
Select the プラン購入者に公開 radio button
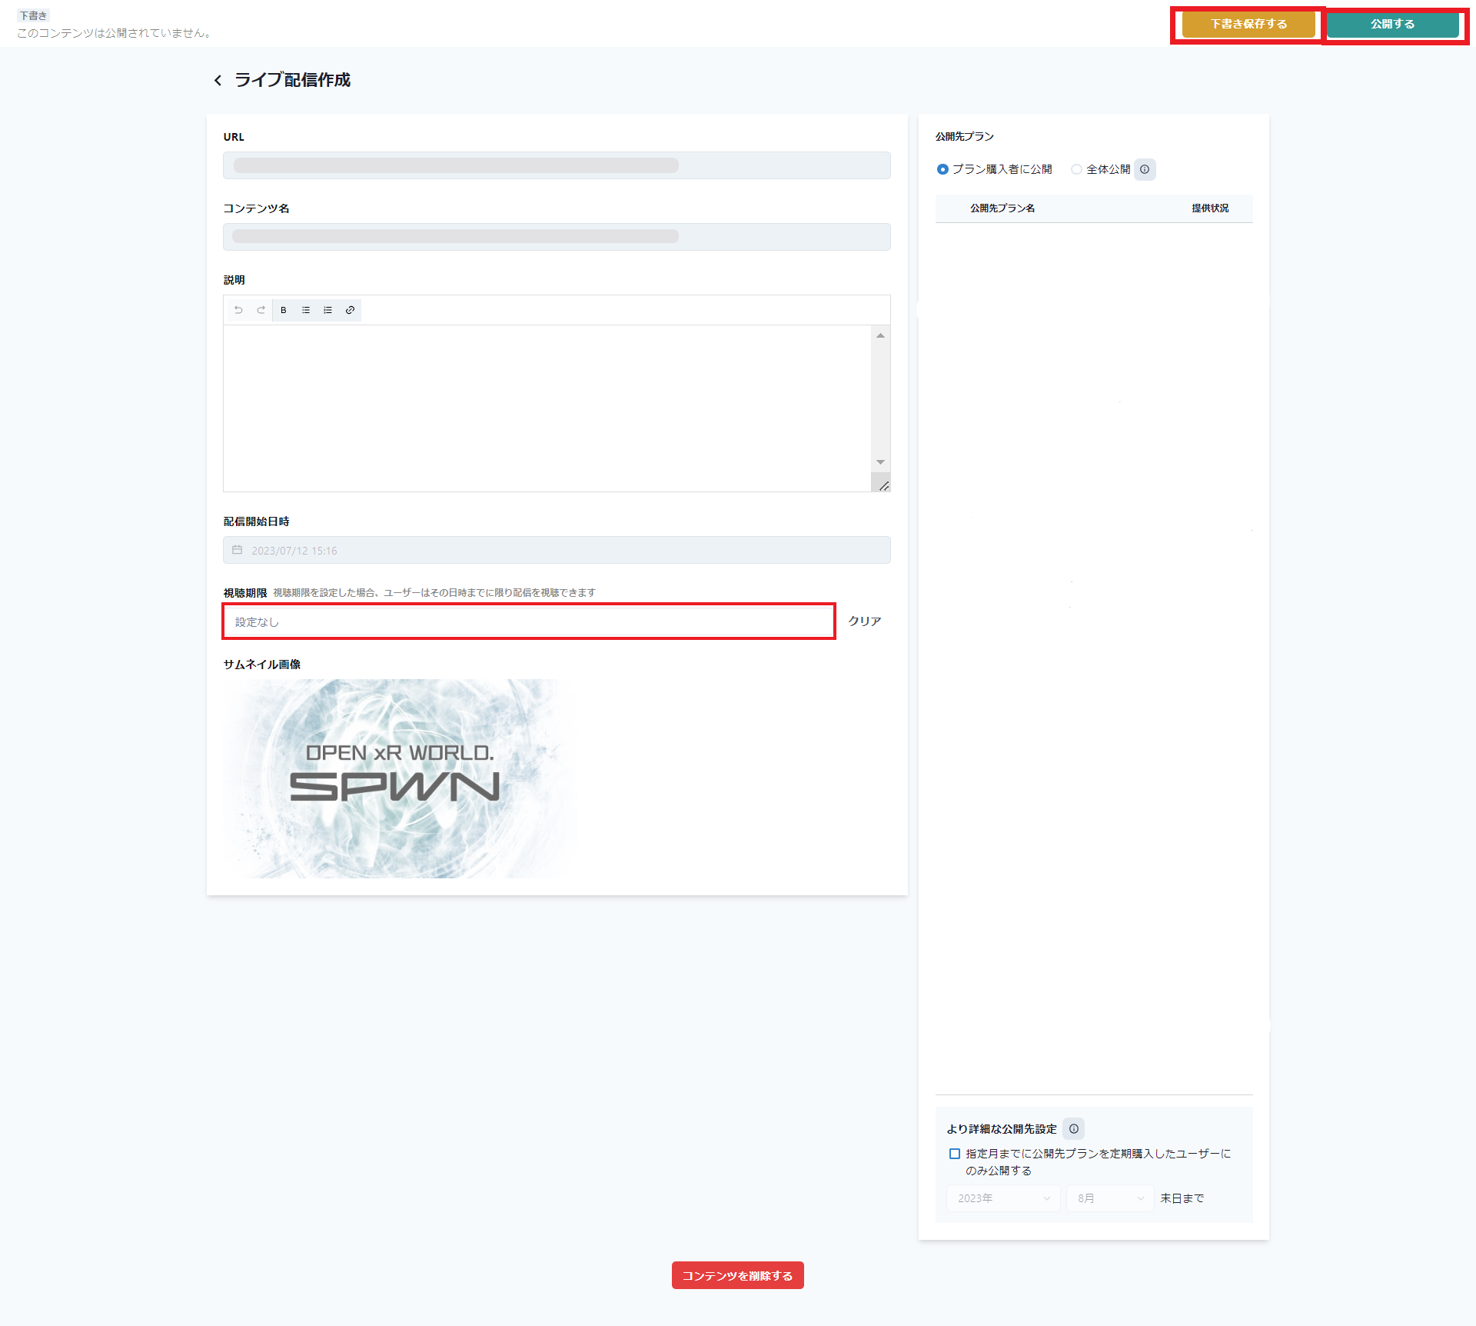pyautogui.click(x=943, y=169)
